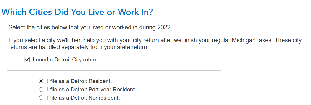Viewport: 311px width, 105px height.
Task: Click the 'Select the cities below' instruction sentence
Action: (x=90, y=27)
